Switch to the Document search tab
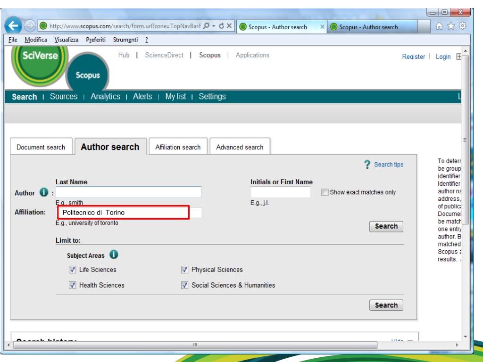This screenshot has height=362, width=483. pyautogui.click(x=41, y=147)
